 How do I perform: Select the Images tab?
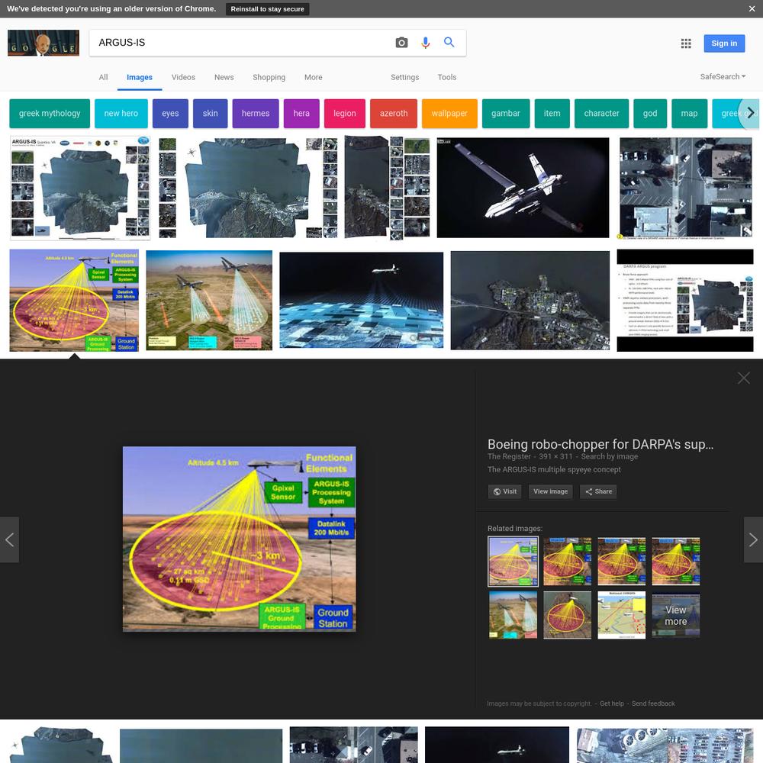(139, 77)
